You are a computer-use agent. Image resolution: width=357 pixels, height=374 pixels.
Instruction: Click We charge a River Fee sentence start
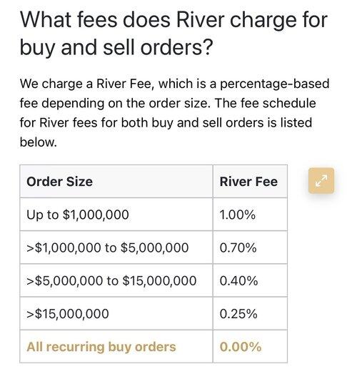[85, 84]
